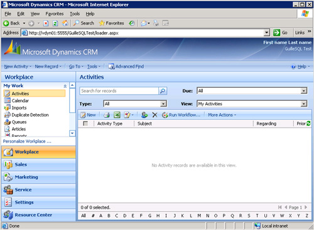Click the search magnifier next to Search for records
314x230 pixels.
163,91
